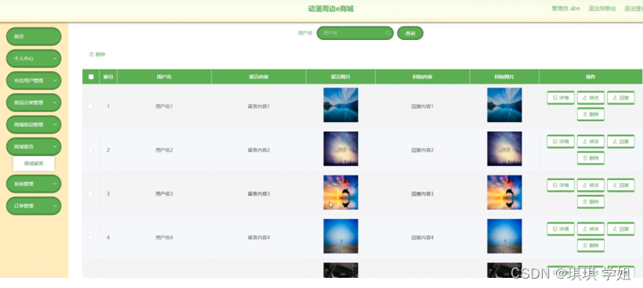Click the magnifier icon in the 用户名 search box

[x=388, y=33]
